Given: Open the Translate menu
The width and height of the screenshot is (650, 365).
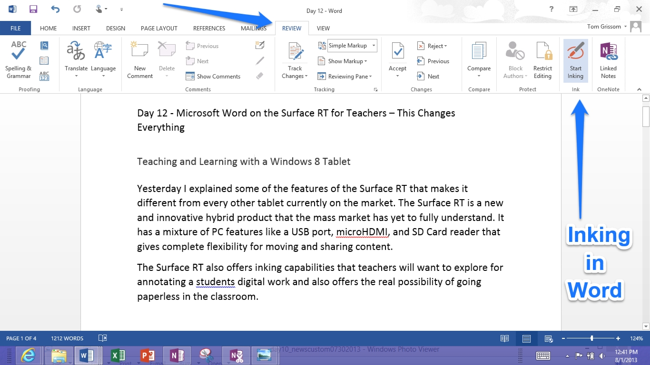Looking at the screenshot, I should [x=76, y=60].
